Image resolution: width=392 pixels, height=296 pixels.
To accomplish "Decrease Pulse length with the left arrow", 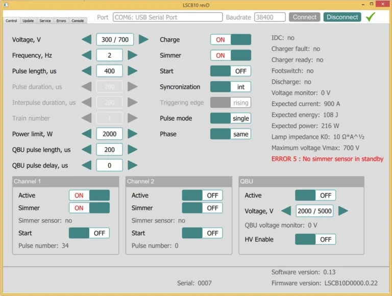I will [x=87, y=71].
